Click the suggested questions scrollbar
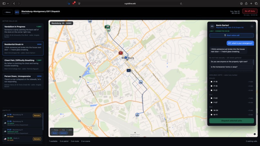 coord(253,62)
